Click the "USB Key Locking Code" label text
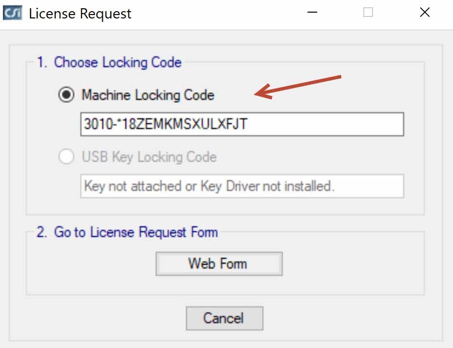The image size is (453, 348). tap(149, 157)
